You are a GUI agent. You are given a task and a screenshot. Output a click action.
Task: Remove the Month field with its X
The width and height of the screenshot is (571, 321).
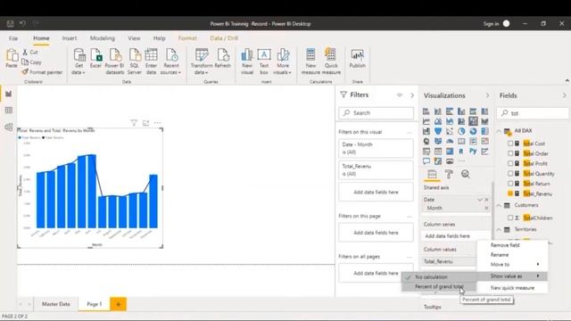tap(486, 208)
